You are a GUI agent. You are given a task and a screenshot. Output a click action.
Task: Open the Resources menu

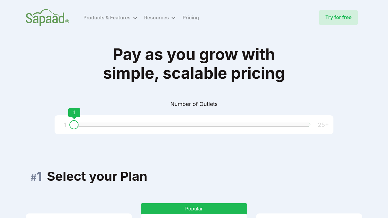[x=156, y=18]
